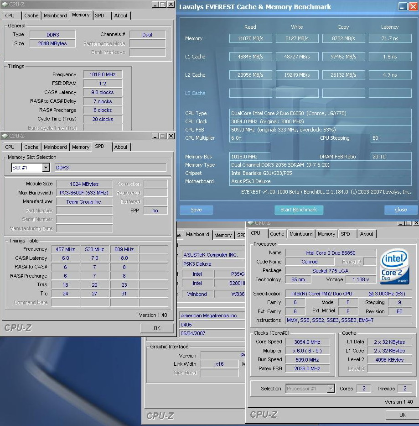419x426 pixels.
Task: Click the ASUSTeK Computer INC. manufacturer field
Action: click(213, 255)
